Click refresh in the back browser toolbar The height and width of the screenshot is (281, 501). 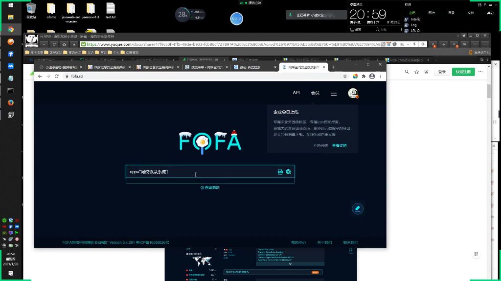[54, 44]
